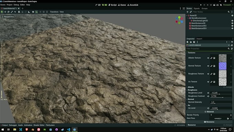This screenshot has height=132, width=234.
Task: Click the Roughness Texture thumbnail preview
Action: pyautogui.click(x=223, y=74)
